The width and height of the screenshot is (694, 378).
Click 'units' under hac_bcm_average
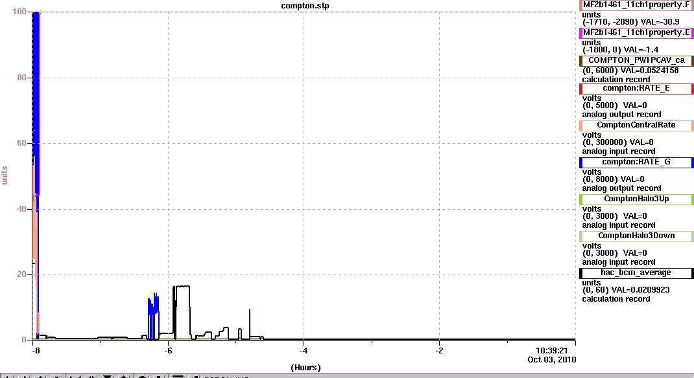(592, 283)
